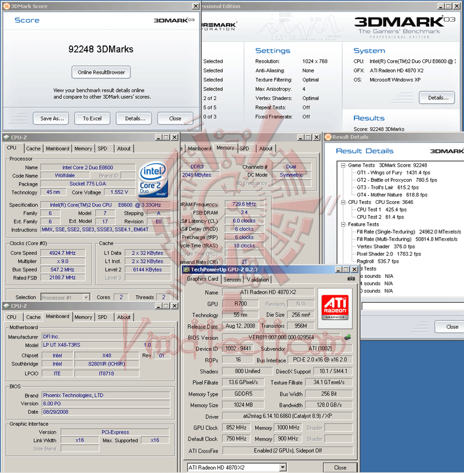464x473 pixels.
Task: Click the Result Details window title icon
Action: [328, 137]
